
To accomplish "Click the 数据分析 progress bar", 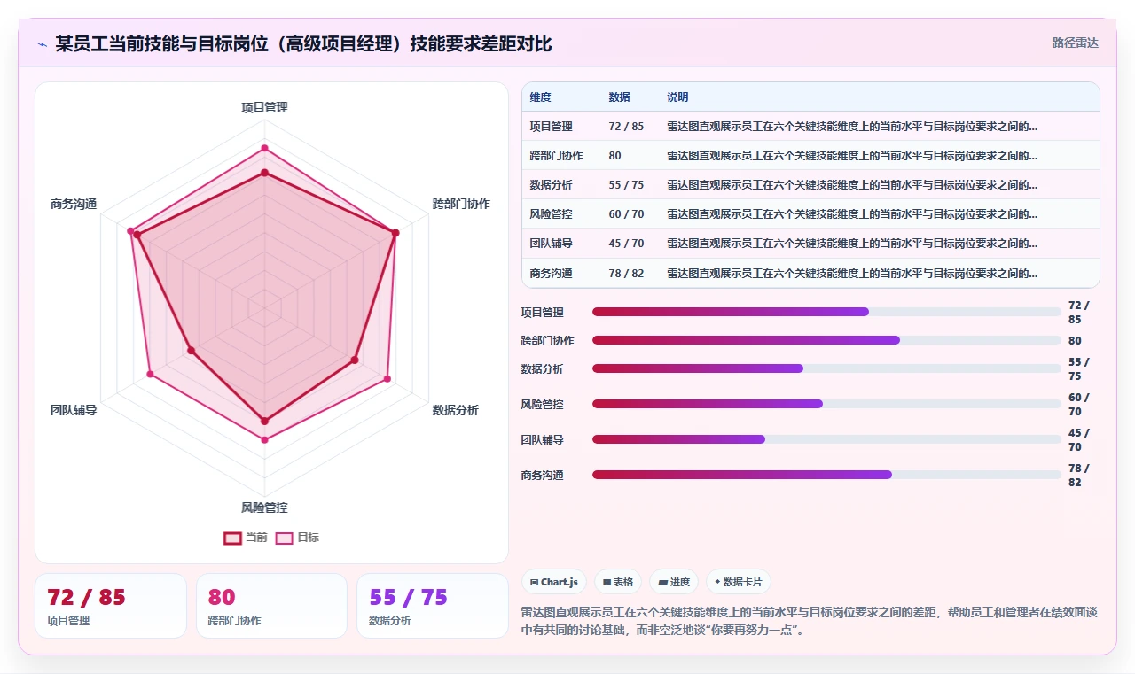I will [826, 368].
